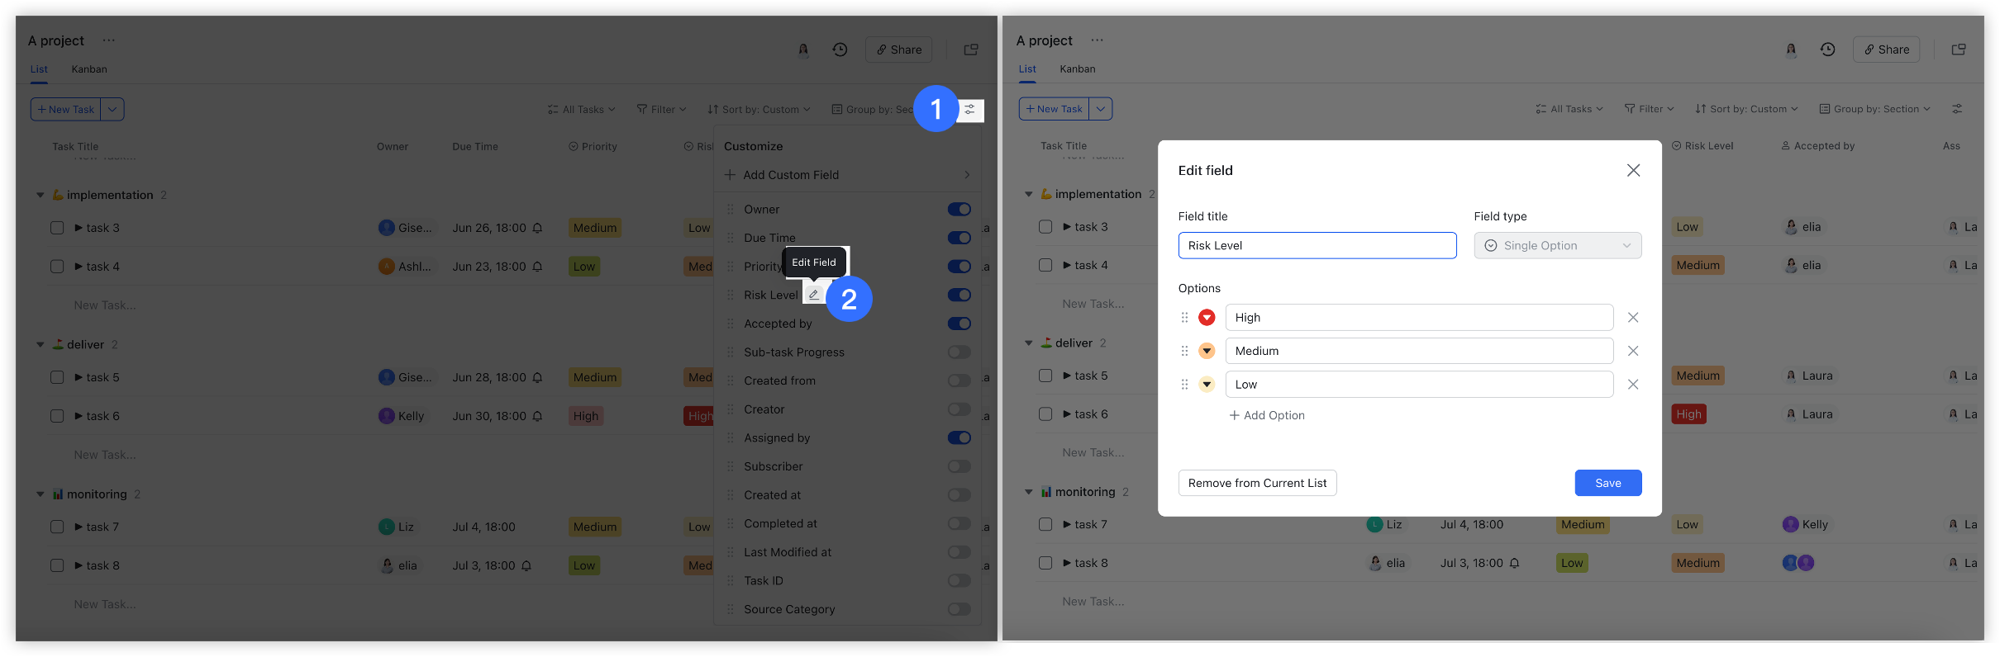Switch to the Kanban tab in right window
Viewport: 2000px width, 657px height.
(x=1078, y=69)
